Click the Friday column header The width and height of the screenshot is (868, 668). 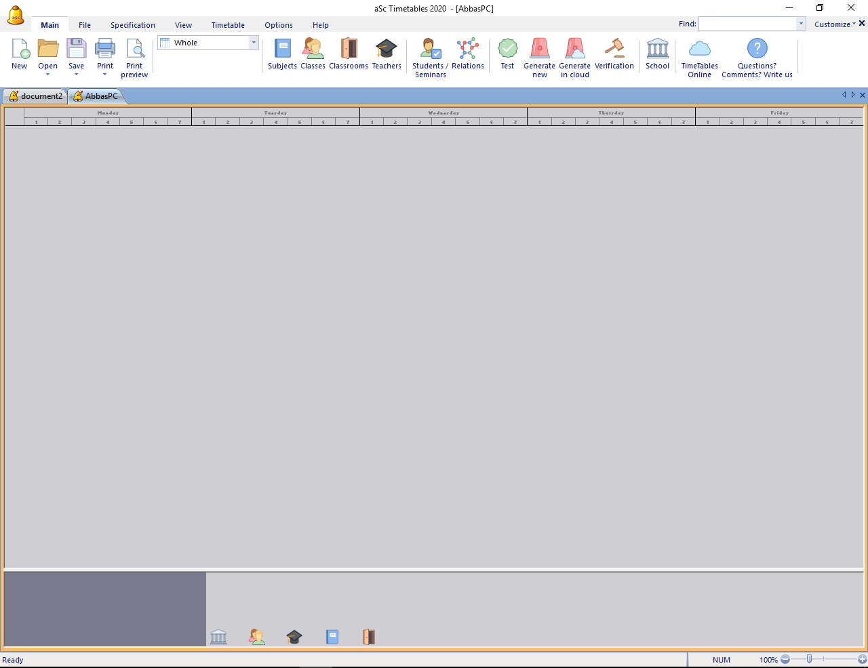pyautogui.click(x=779, y=112)
